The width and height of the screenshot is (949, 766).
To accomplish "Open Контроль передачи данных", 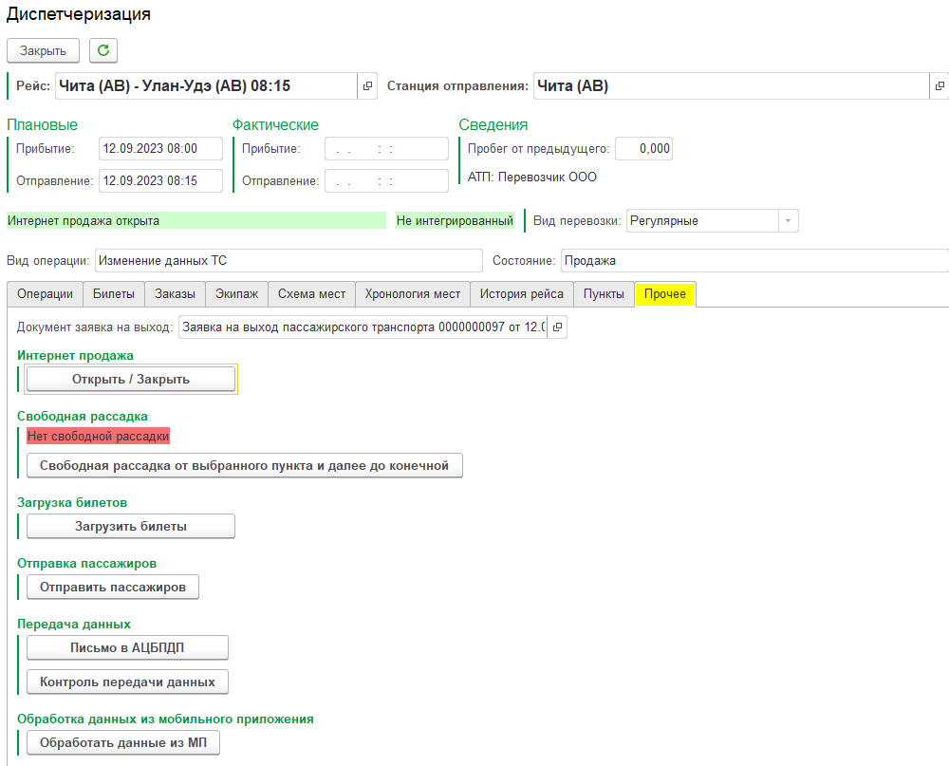I will pos(128,682).
